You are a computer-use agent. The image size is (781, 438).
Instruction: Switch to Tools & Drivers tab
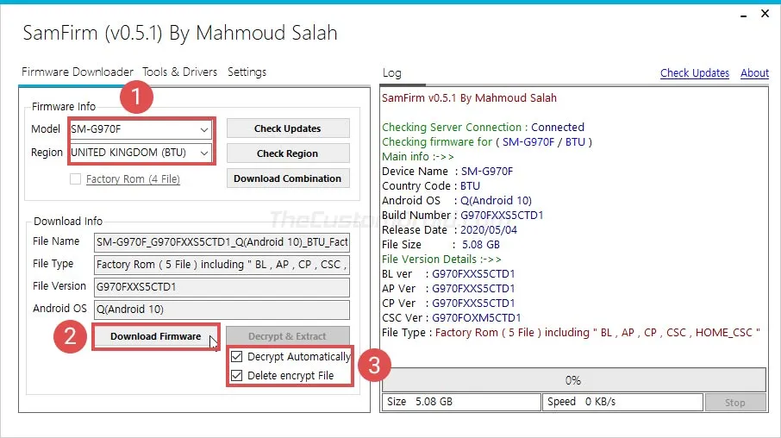180,72
